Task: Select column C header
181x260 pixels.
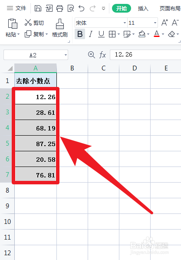Action: coord(103,68)
